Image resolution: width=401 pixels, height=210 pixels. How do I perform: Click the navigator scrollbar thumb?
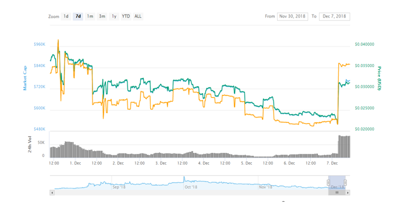[337, 193]
